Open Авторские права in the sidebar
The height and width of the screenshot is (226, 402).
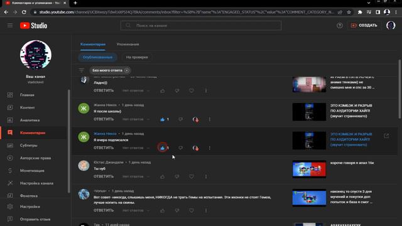coord(35,158)
